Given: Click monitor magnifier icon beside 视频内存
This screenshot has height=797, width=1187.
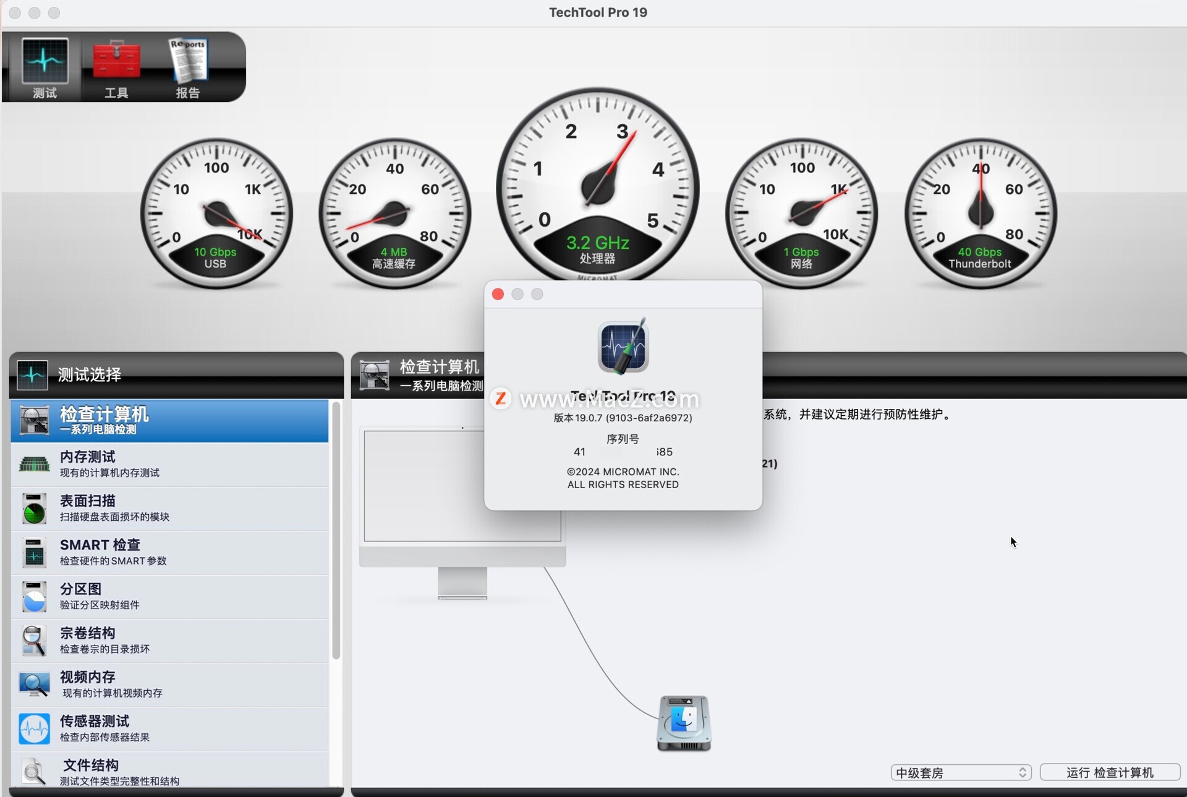Looking at the screenshot, I should pyautogui.click(x=34, y=685).
